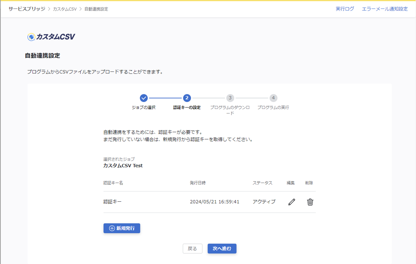Screen dimensions: 416x264
Task: Click カスタムCSV breadcrumb item
Action: (x=65, y=9)
